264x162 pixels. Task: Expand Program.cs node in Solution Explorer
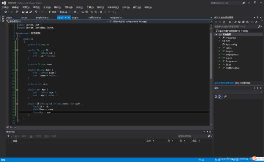tap(219, 61)
